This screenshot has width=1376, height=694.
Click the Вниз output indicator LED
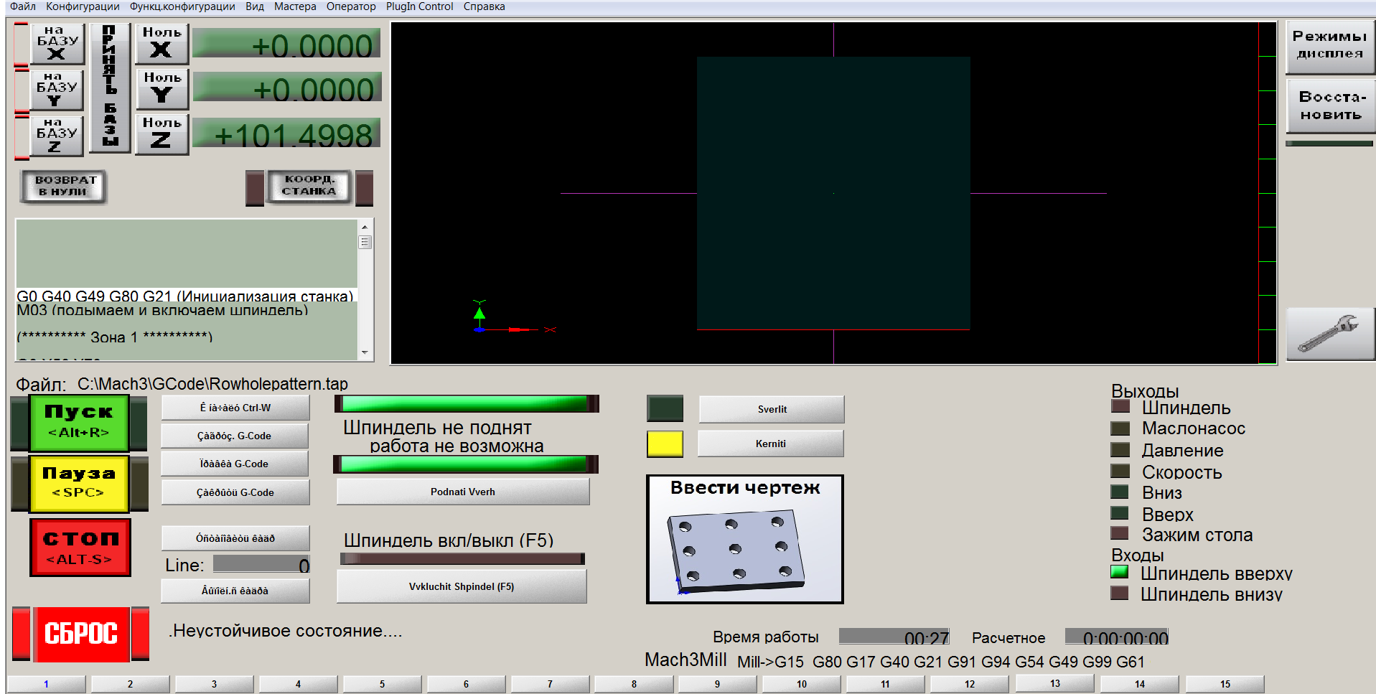coord(1120,492)
